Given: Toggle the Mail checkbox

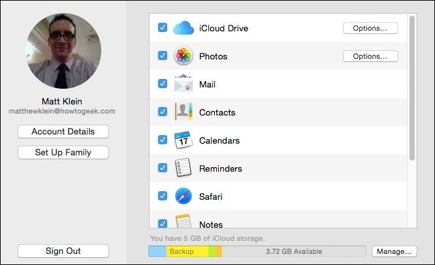Looking at the screenshot, I should (x=163, y=84).
